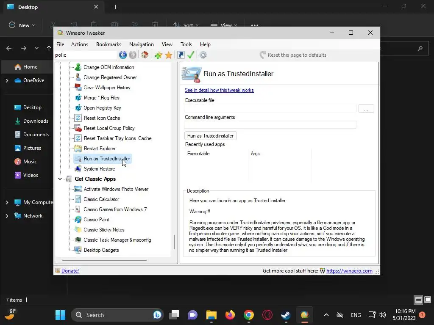Click the Change Registered Owner icon
434x325 pixels.
point(78,77)
